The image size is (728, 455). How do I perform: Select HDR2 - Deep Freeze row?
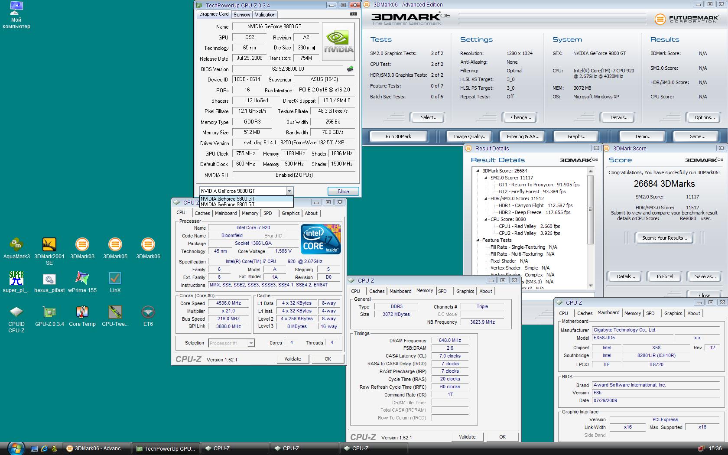[x=534, y=212]
